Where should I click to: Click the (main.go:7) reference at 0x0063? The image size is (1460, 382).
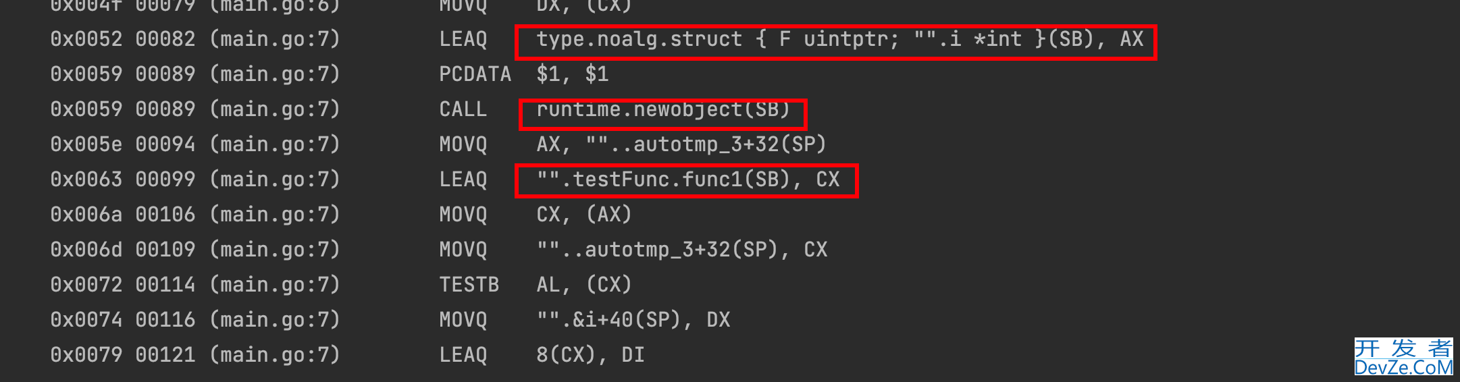click(275, 180)
